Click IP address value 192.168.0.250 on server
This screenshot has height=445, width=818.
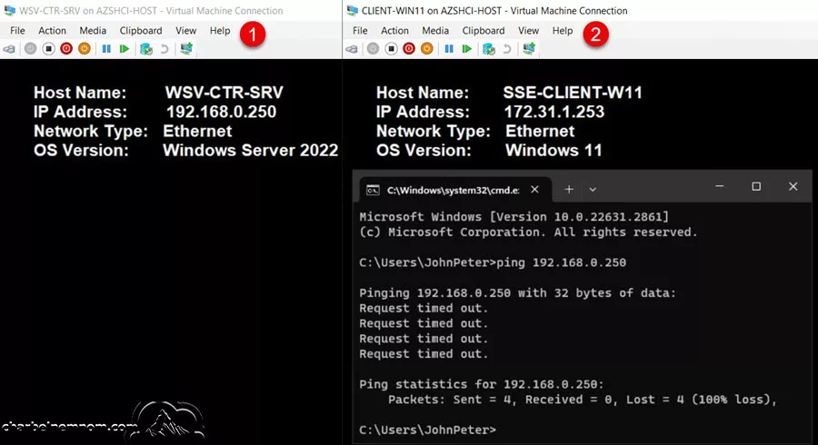point(221,112)
